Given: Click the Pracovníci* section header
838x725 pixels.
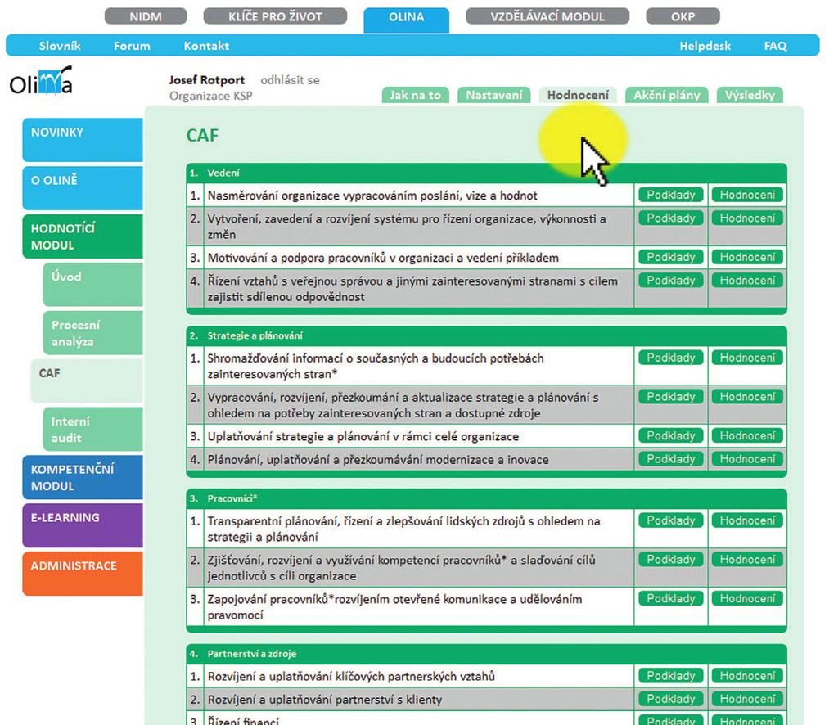Looking at the screenshot, I should click(x=486, y=498).
